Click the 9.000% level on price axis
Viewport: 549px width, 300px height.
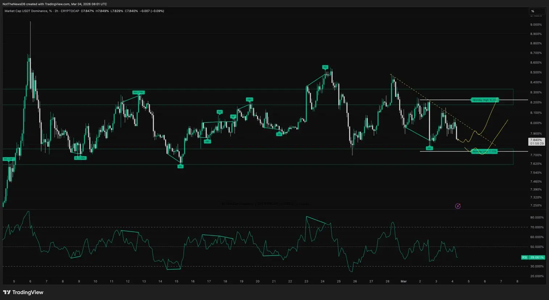pos(536,25)
